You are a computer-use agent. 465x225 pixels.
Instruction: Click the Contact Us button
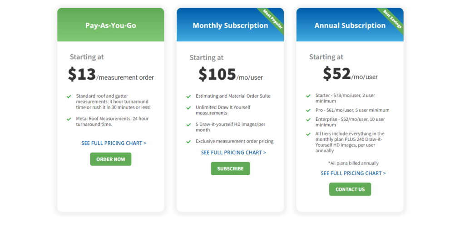pyautogui.click(x=350, y=189)
